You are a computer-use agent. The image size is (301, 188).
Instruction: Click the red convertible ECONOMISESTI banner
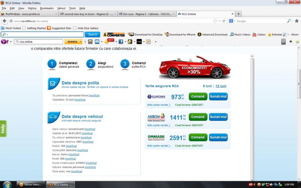195,67
